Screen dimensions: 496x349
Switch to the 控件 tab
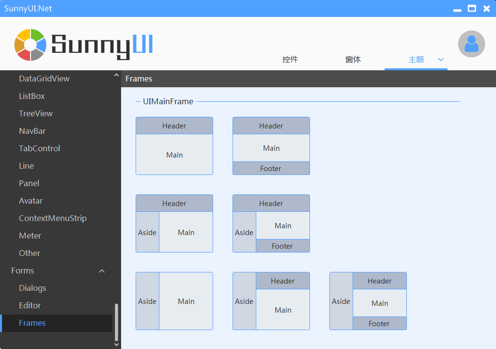click(290, 59)
